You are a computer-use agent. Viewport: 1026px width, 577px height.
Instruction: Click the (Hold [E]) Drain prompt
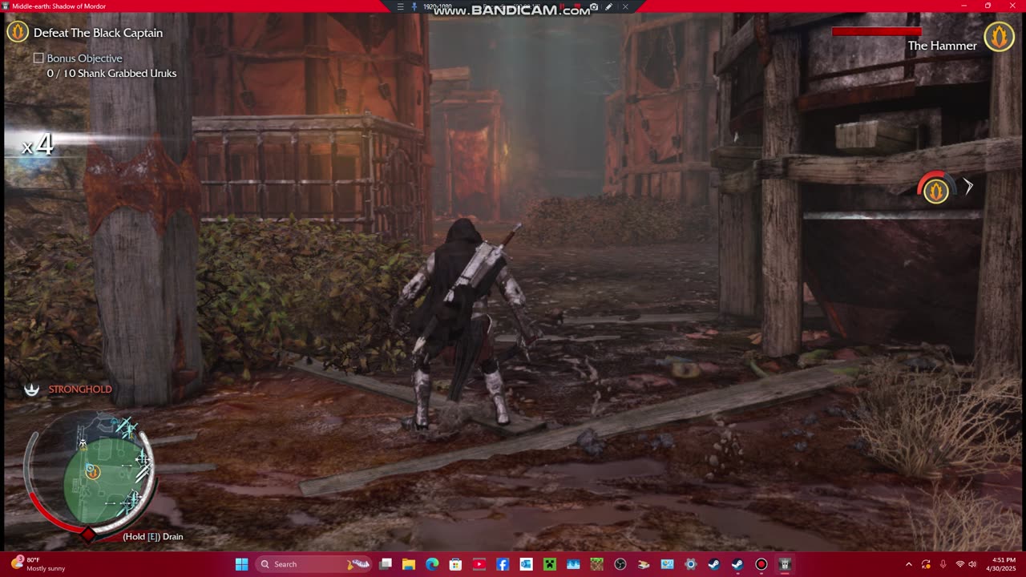(152, 537)
